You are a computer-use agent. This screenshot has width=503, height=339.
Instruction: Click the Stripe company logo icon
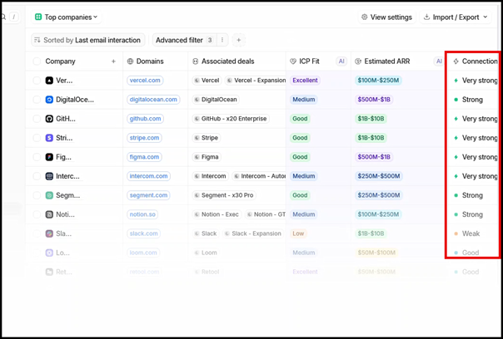pyautogui.click(x=50, y=138)
